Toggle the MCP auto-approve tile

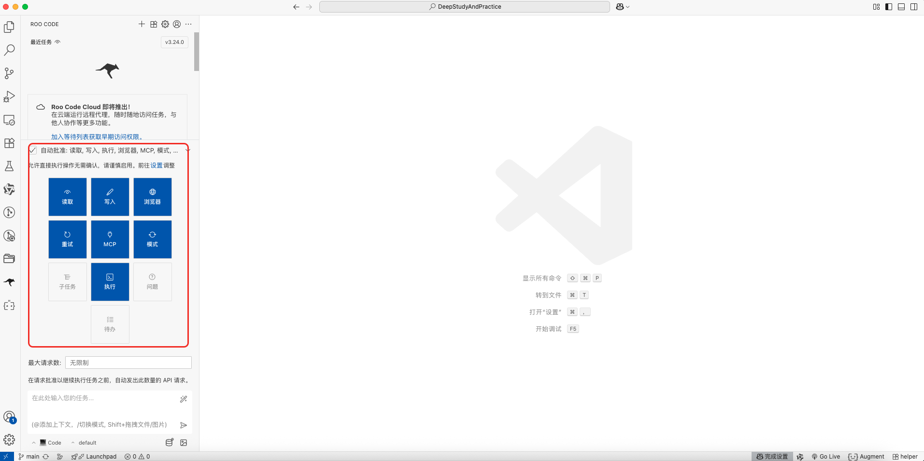(110, 239)
